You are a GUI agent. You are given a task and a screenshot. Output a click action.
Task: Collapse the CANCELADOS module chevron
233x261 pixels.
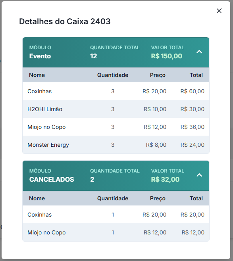(199, 175)
